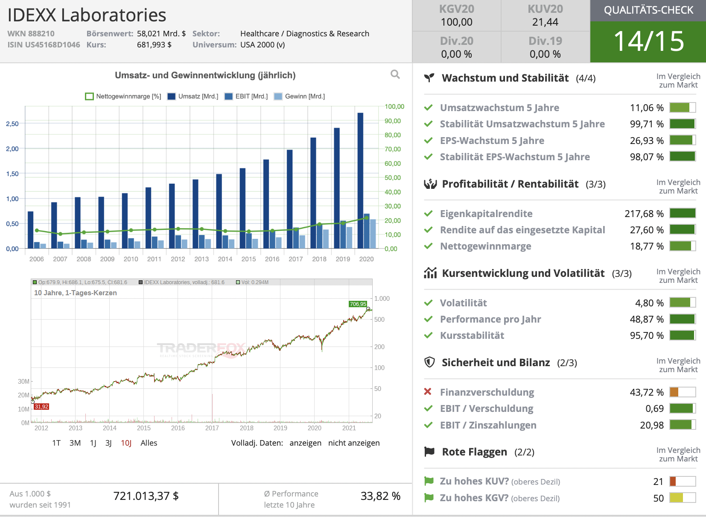Click the Umsatzwachstum 5 Jahre label
Viewport: 706px width, 517px height.
coord(499,108)
